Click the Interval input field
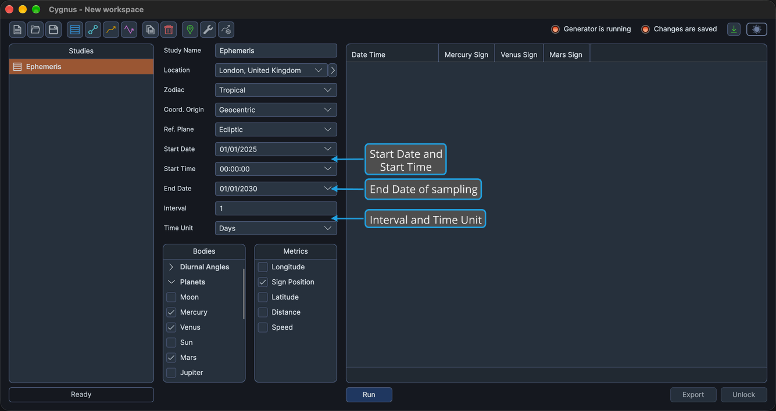The width and height of the screenshot is (776, 411). click(x=276, y=208)
